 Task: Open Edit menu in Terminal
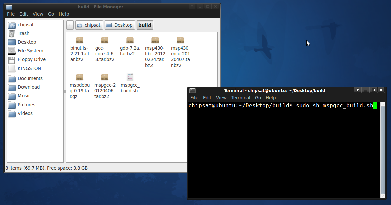(x=207, y=98)
